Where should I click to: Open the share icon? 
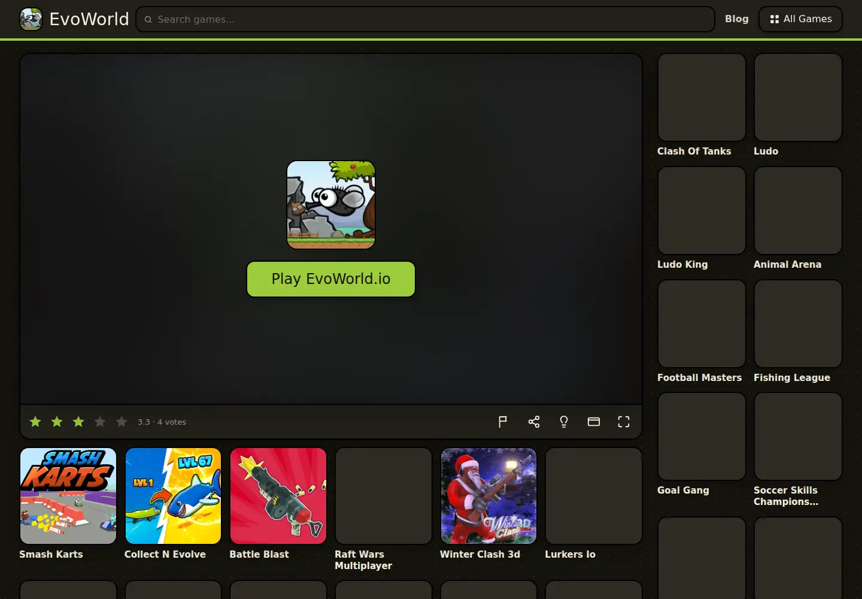[534, 422]
